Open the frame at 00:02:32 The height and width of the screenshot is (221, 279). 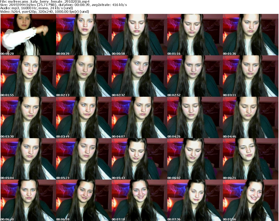click(139, 76)
